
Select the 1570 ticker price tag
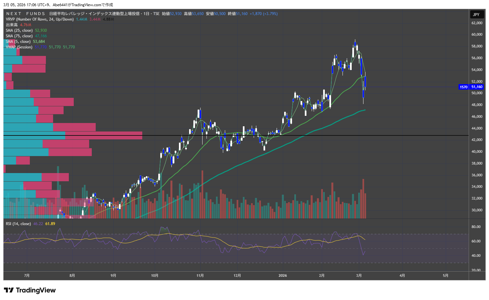(463, 87)
